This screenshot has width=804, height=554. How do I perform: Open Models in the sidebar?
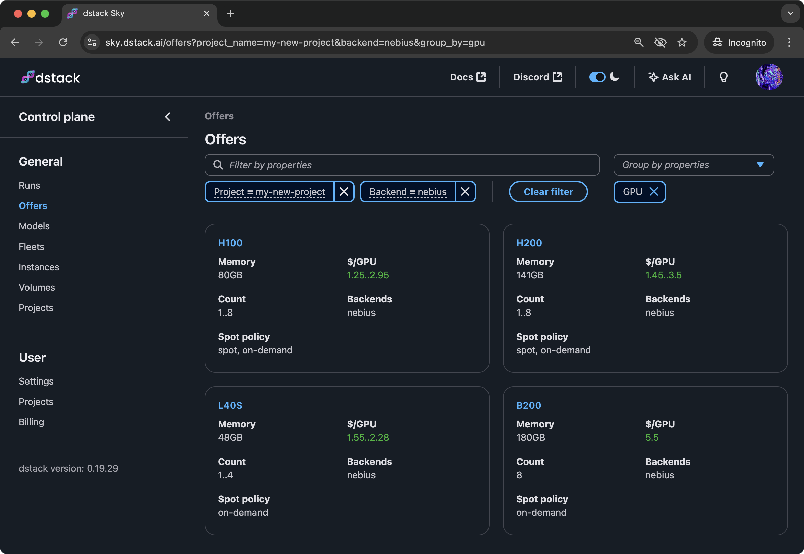[x=34, y=226]
